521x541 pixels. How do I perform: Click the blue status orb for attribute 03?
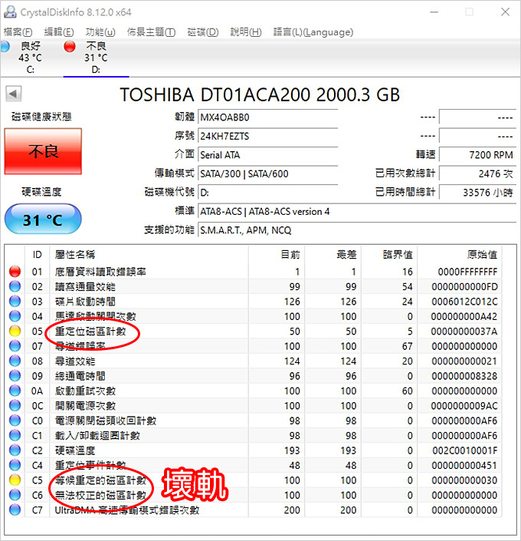tap(15, 301)
